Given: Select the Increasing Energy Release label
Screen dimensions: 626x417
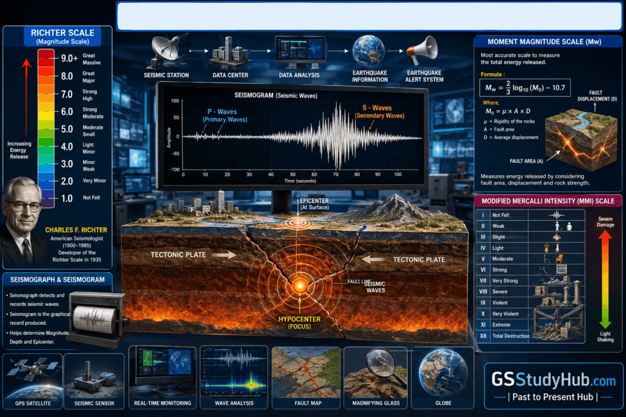Looking at the screenshot, I should 19,150.
